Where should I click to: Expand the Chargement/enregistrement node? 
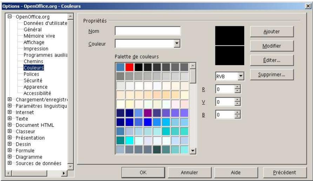pyautogui.click(x=9, y=99)
